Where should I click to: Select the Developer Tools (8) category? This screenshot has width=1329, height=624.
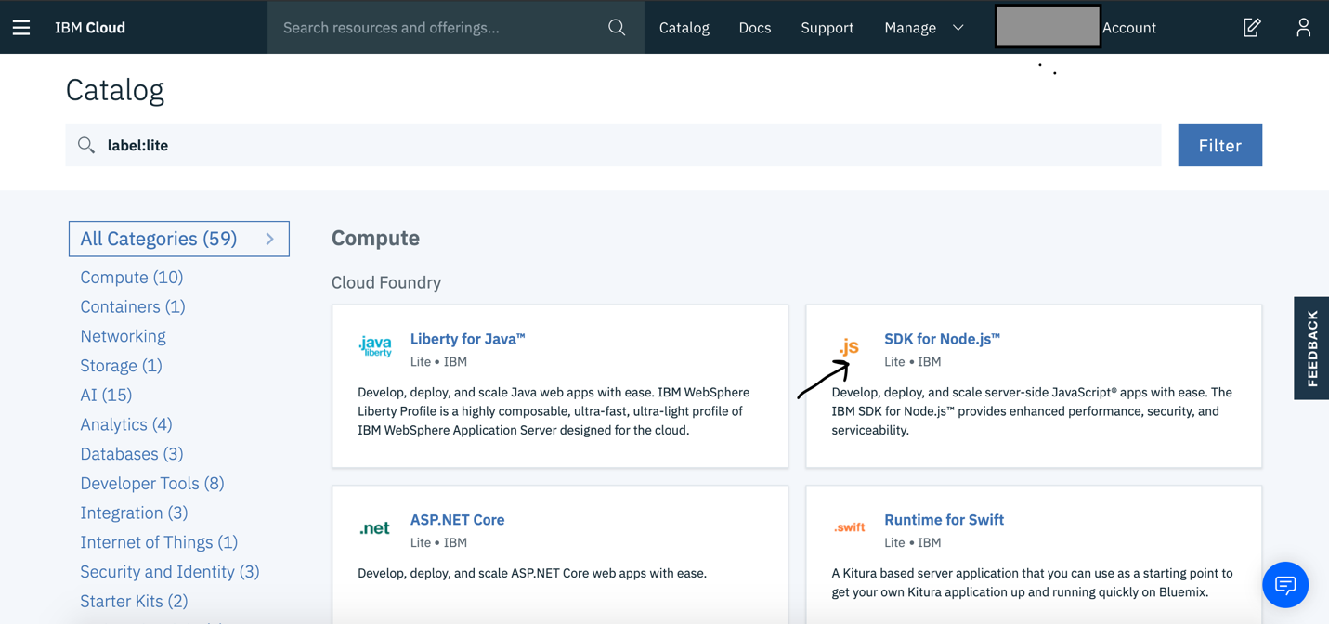coord(152,483)
